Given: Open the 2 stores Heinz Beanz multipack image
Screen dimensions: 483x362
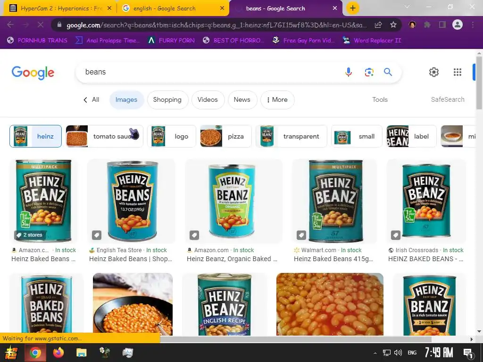Looking at the screenshot, I should (x=43, y=200).
